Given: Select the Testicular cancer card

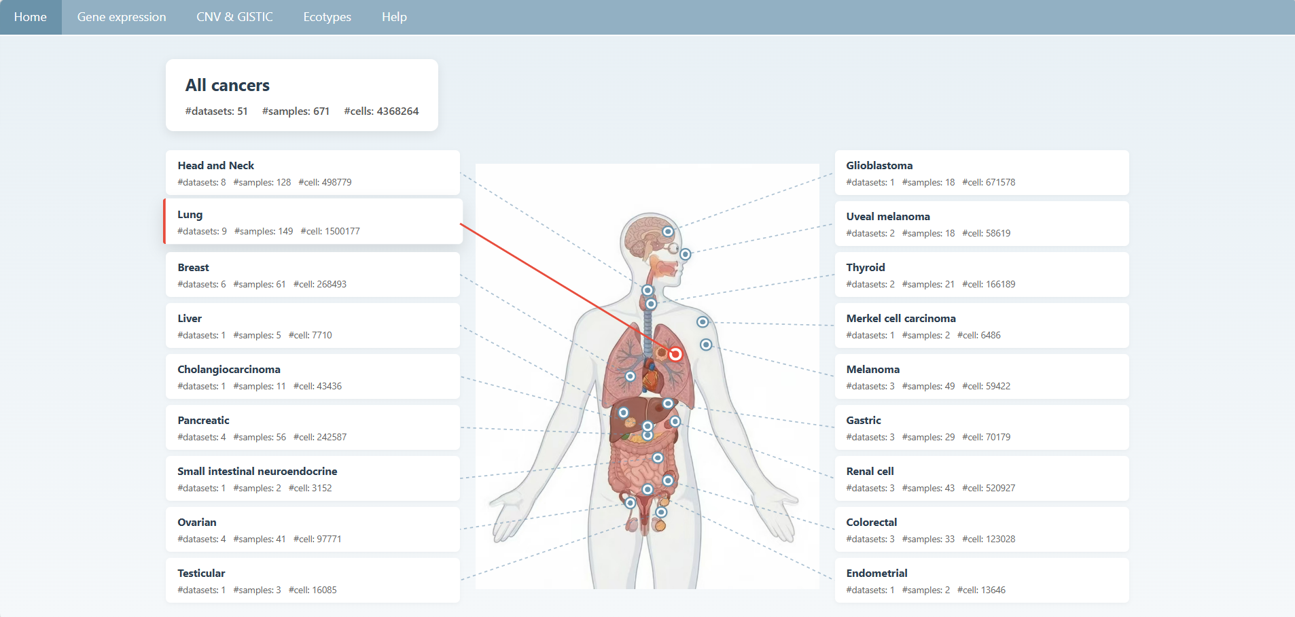Looking at the screenshot, I should click(313, 581).
